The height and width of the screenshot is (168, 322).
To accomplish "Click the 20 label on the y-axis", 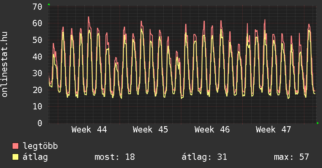I will point(38,90).
